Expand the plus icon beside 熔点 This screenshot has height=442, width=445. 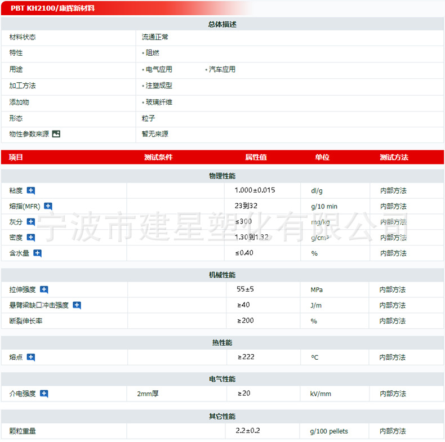30,357
